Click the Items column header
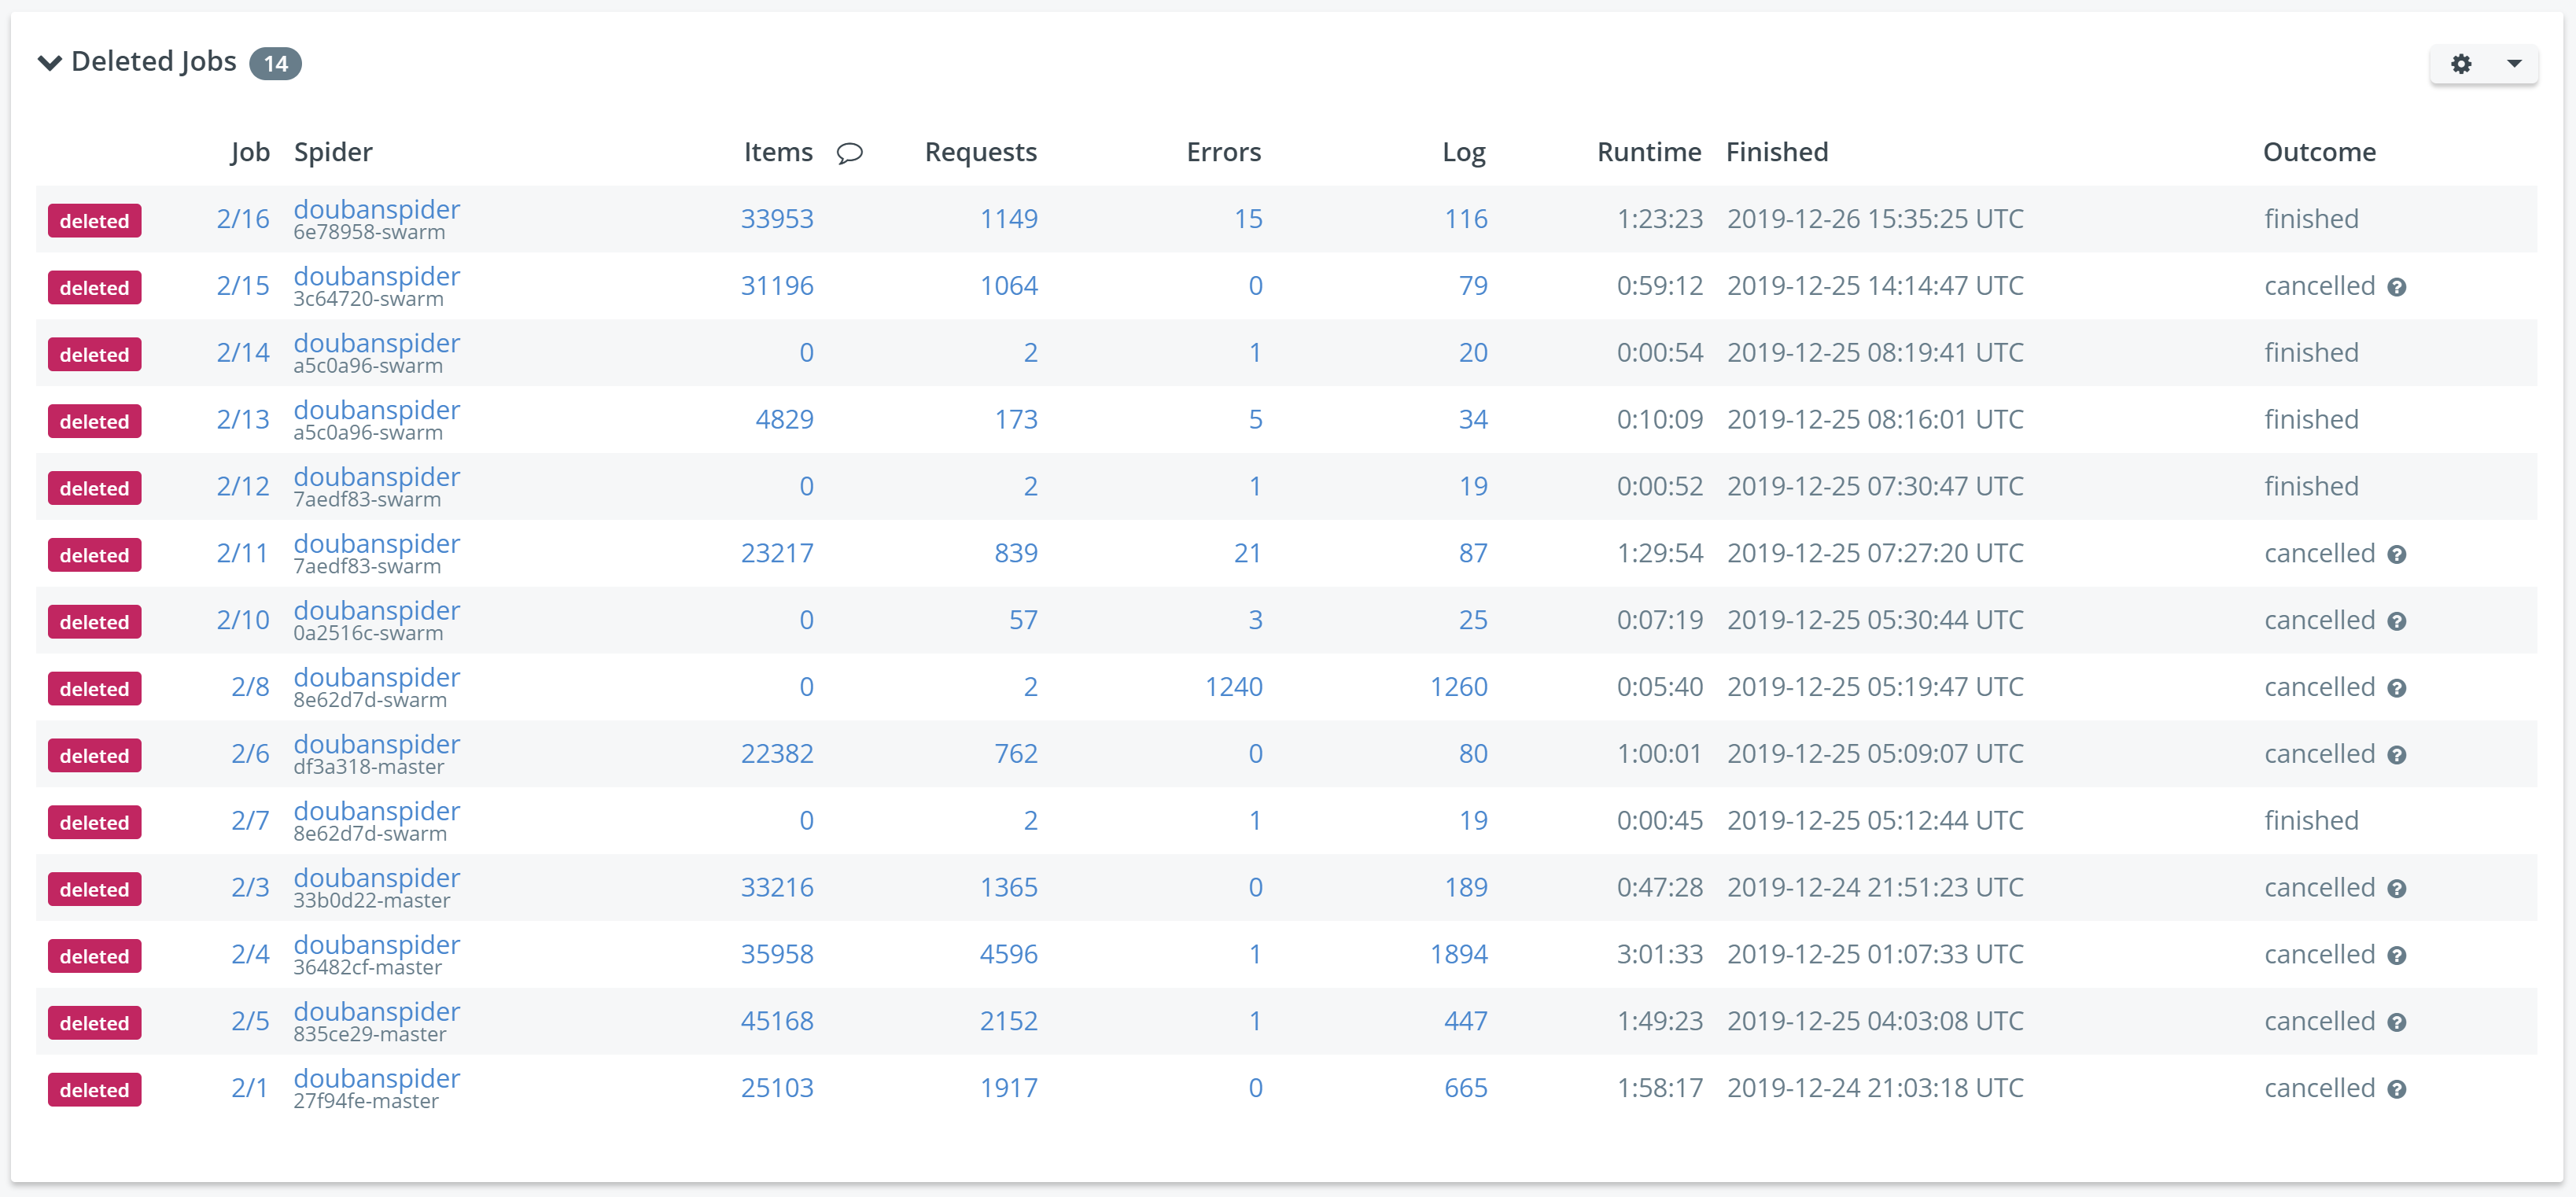 coord(778,152)
